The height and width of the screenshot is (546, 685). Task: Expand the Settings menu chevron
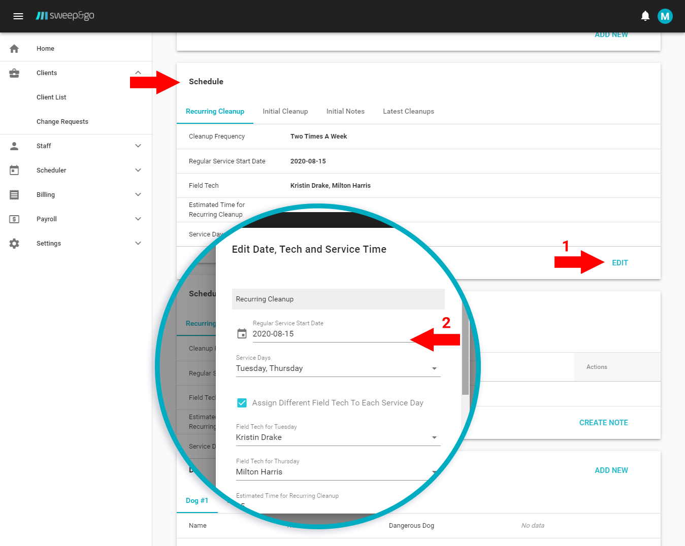pyautogui.click(x=138, y=243)
